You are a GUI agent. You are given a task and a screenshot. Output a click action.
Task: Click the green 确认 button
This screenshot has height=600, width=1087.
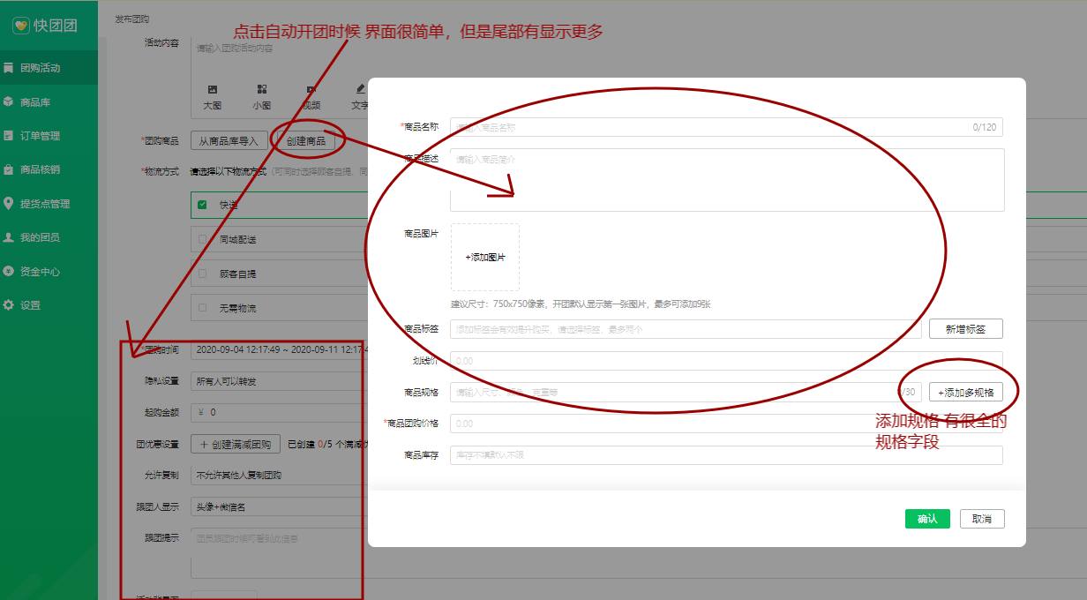pyautogui.click(x=927, y=519)
